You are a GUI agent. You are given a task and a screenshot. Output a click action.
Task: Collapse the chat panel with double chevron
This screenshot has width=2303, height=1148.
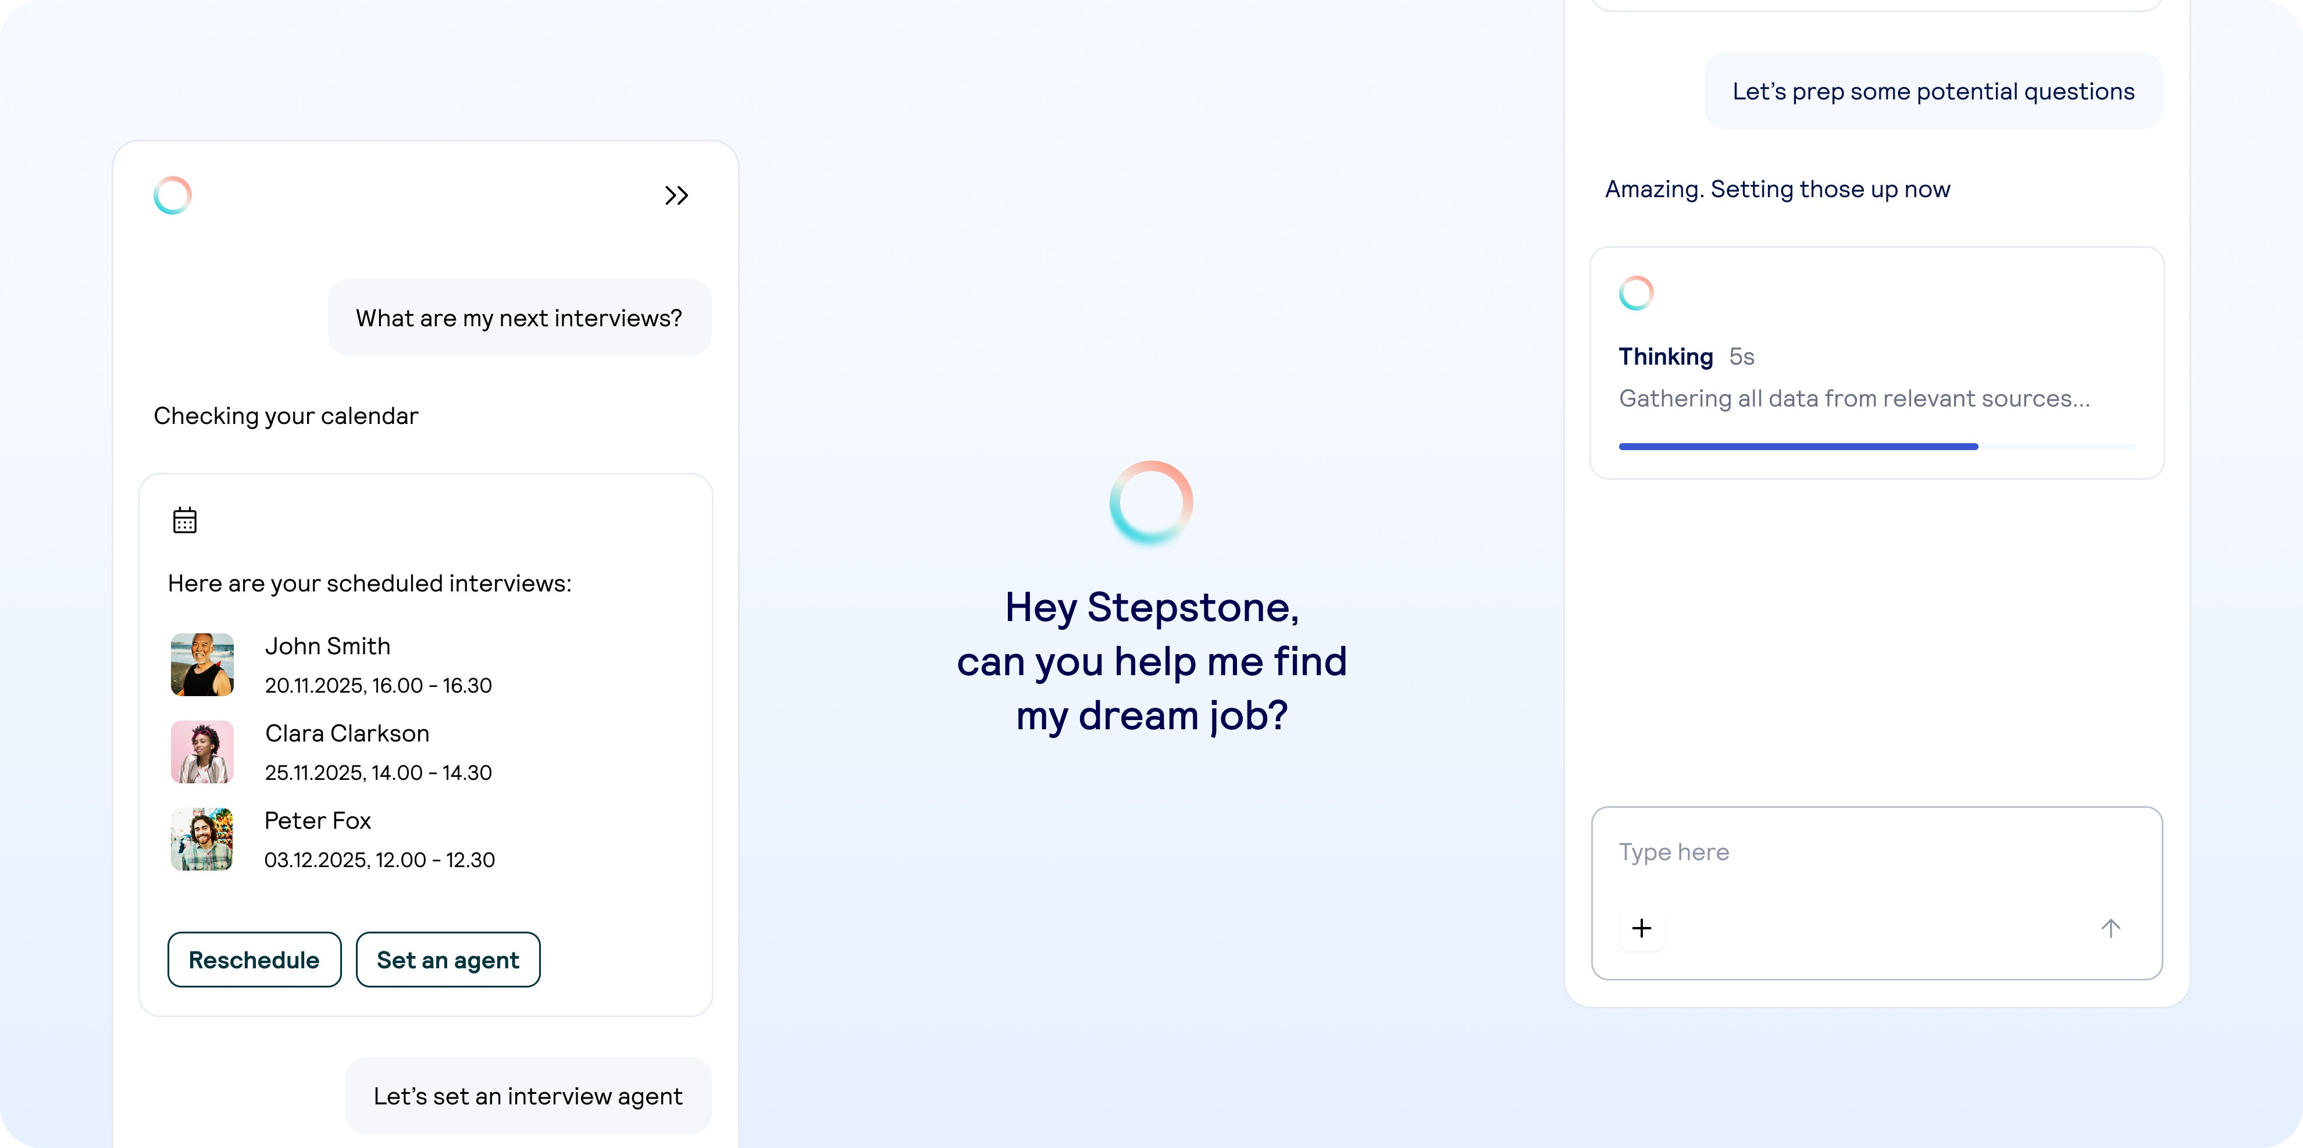click(x=676, y=195)
